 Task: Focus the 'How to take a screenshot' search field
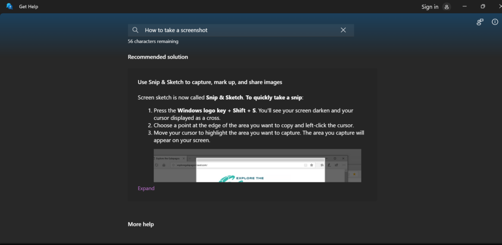[241, 30]
